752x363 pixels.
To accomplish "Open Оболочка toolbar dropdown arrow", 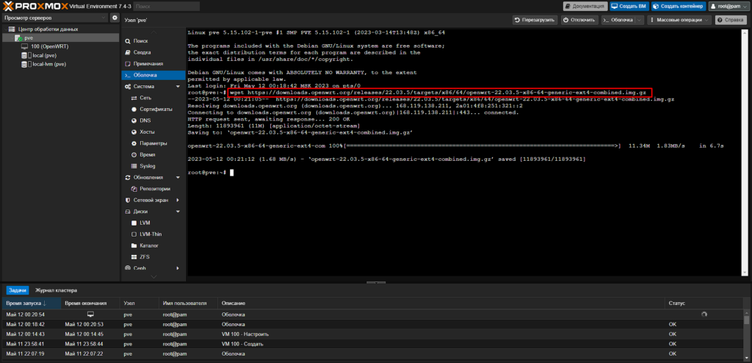I will (640, 20).
